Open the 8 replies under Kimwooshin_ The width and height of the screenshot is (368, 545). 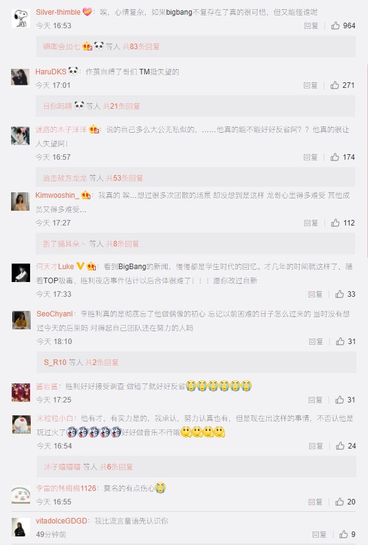tap(122, 244)
